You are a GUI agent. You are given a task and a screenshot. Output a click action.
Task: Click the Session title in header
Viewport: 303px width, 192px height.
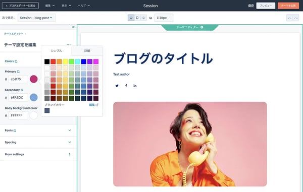coord(150,6)
